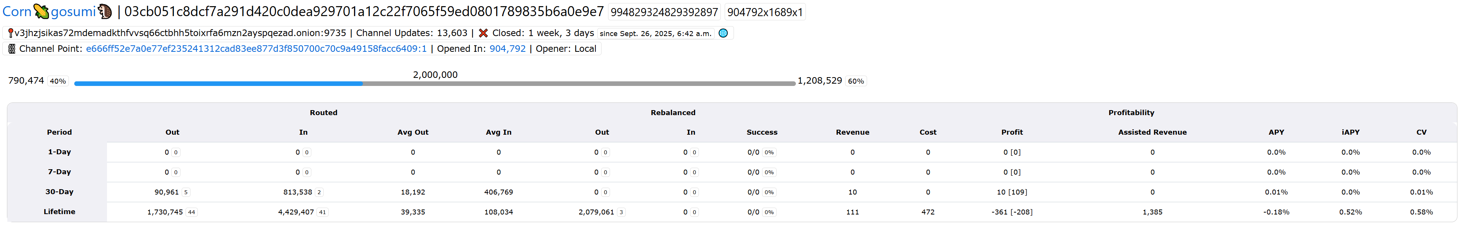The height and width of the screenshot is (226, 1464).
Task: Click the 60% remote balance badge
Action: [x=855, y=82]
